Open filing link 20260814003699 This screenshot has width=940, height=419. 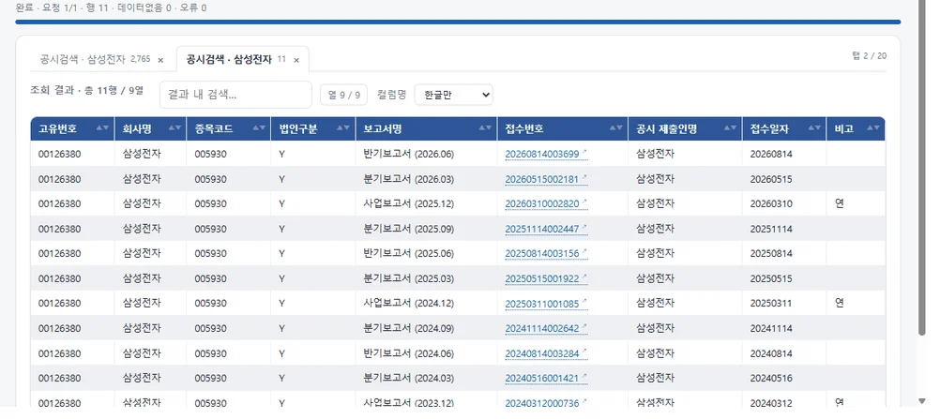pos(546,154)
